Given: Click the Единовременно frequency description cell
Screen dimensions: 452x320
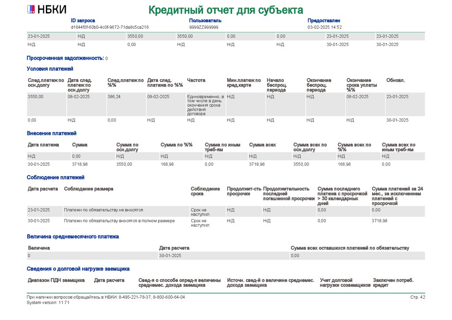Looking at the screenshot, I should 206,104.
